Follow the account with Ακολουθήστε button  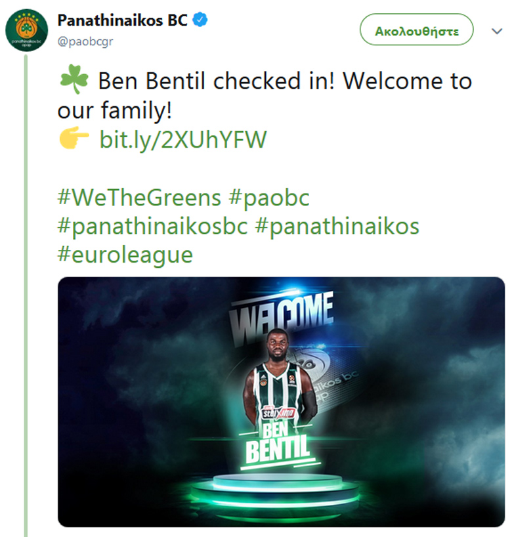point(416,30)
